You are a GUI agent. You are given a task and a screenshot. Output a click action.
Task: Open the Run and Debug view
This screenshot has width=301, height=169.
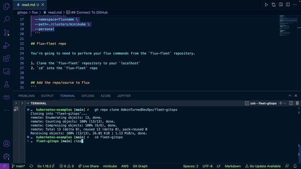click(x=6, y=46)
